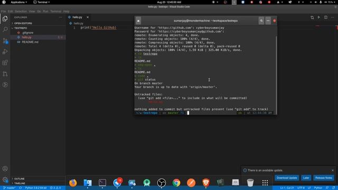338x190 pixels.
Task: Open the Edit menu
Action: click(11, 11)
